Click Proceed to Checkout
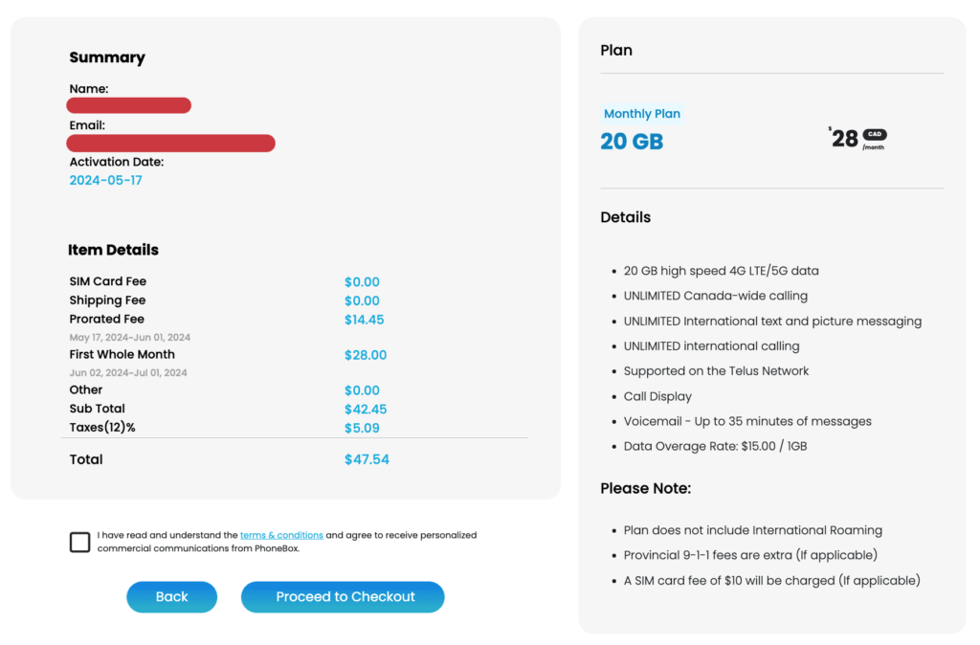 pos(345,597)
